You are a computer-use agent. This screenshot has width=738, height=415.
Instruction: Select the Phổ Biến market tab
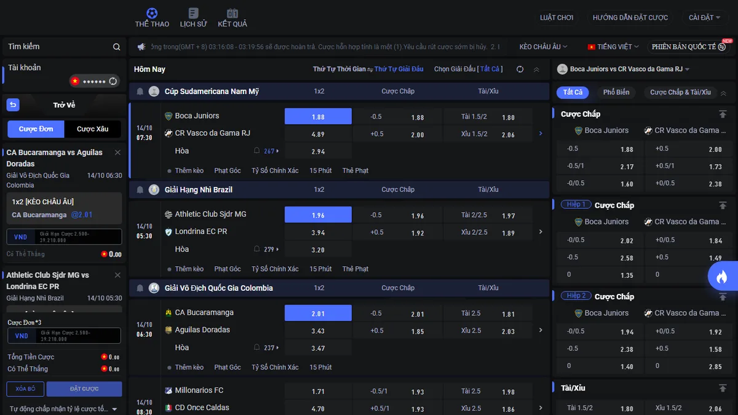(616, 92)
